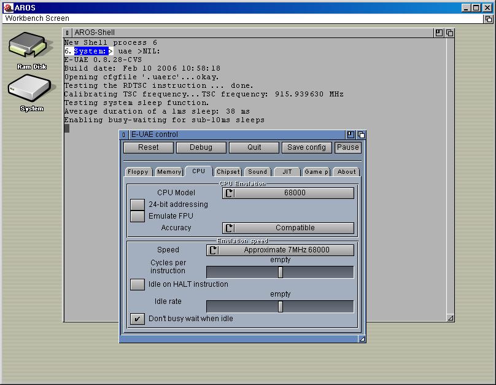Click the AROS-Shell zoom gadget
The image size is (496, 385).
(439, 33)
